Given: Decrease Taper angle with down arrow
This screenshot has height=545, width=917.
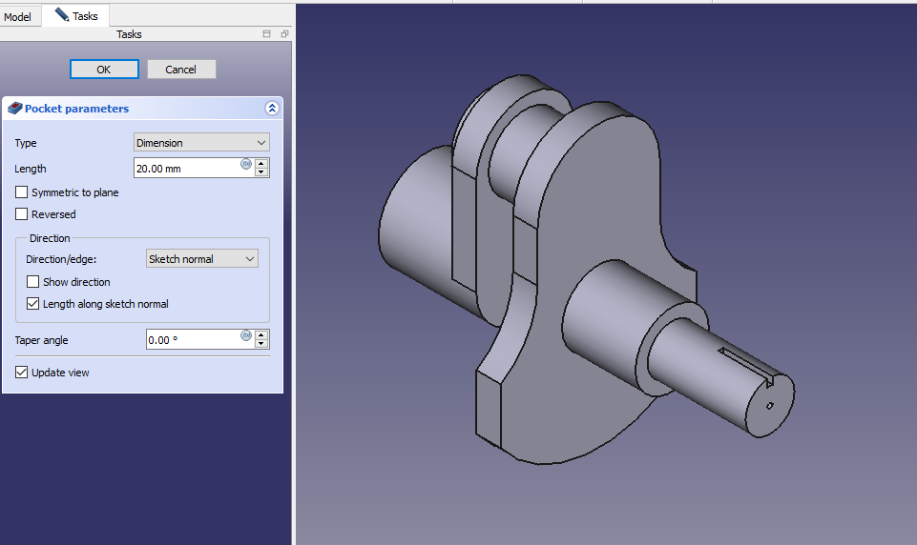Looking at the screenshot, I should point(262,344).
